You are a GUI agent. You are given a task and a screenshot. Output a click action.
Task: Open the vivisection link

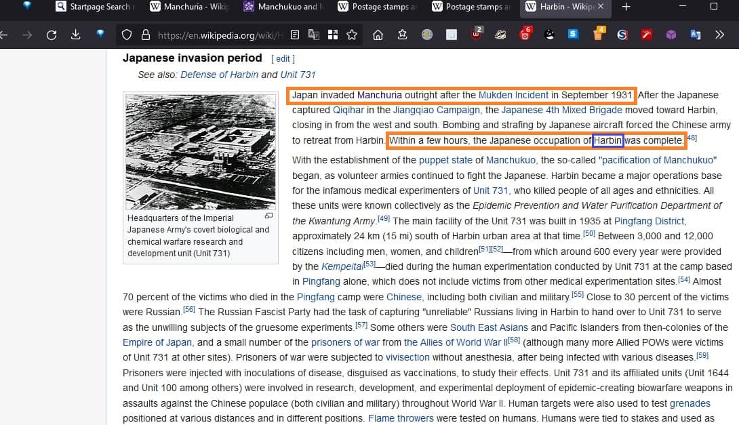tap(407, 358)
